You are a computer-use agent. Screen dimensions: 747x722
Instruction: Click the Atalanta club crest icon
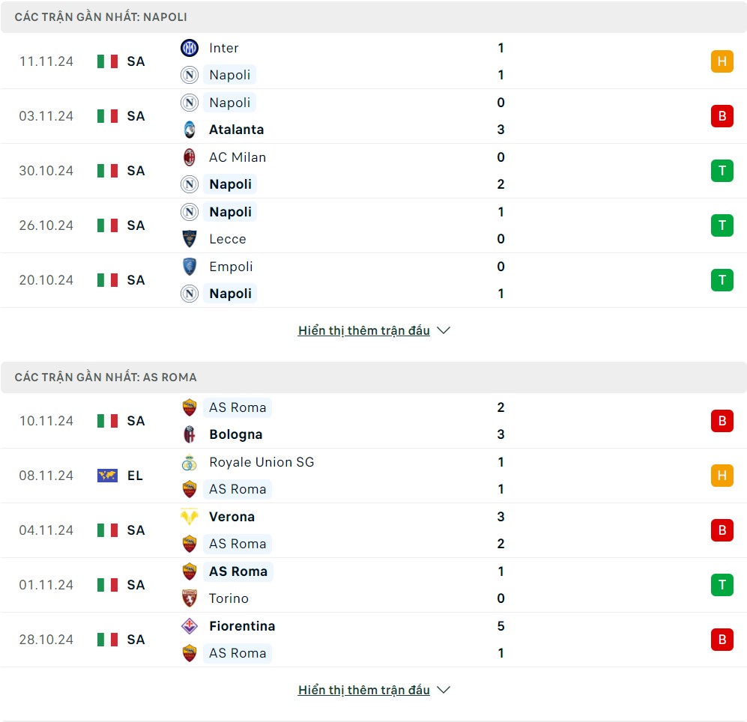tap(190, 130)
